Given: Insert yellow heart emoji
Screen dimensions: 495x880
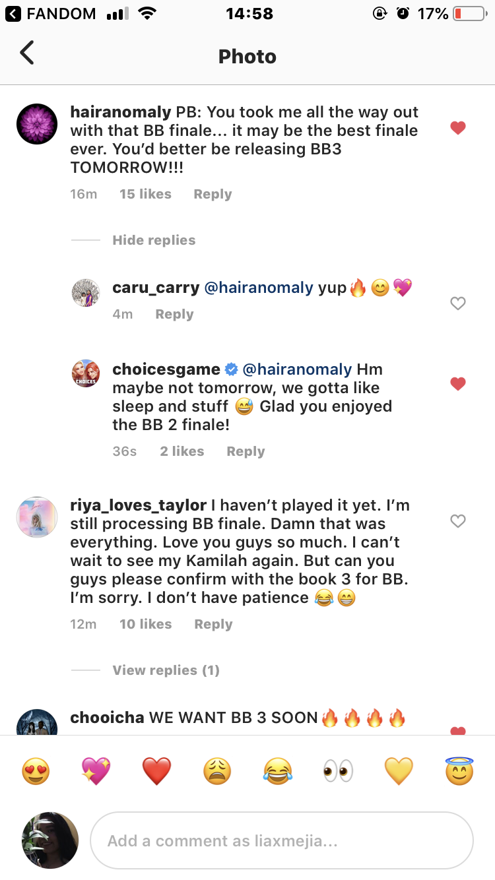Looking at the screenshot, I should [x=399, y=771].
